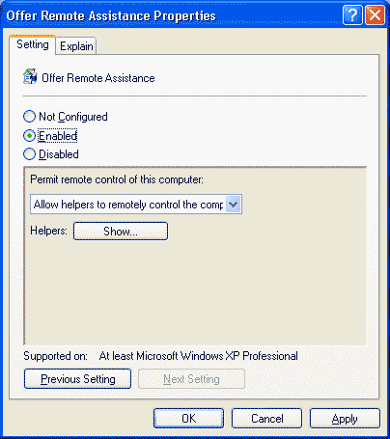Select the Not Configured radio button

click(29, 117)
